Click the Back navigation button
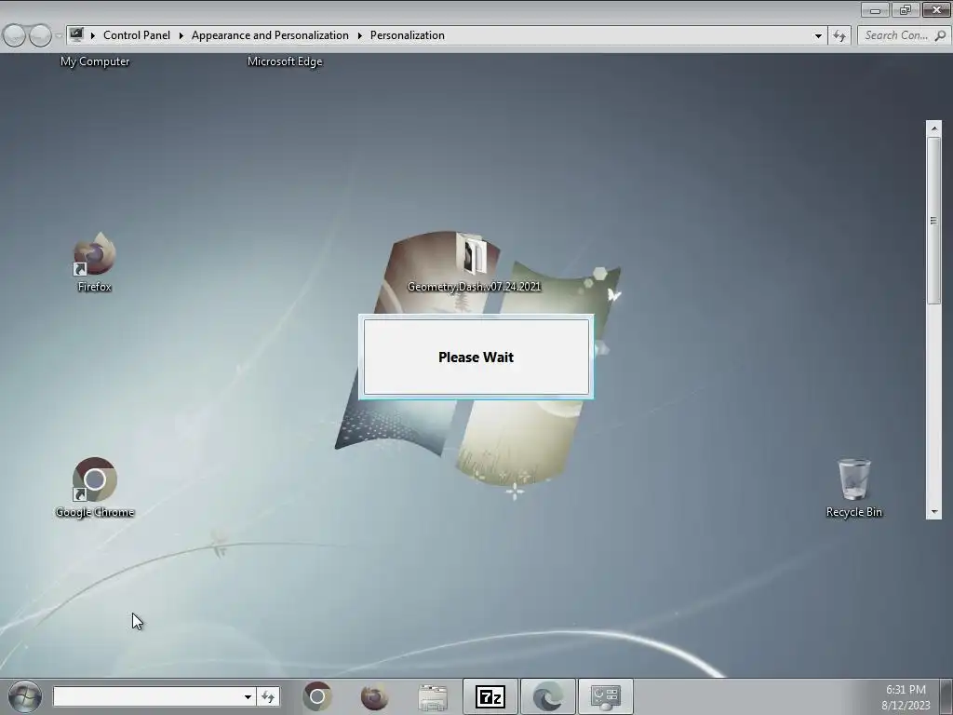 click(x=15, y=35)
